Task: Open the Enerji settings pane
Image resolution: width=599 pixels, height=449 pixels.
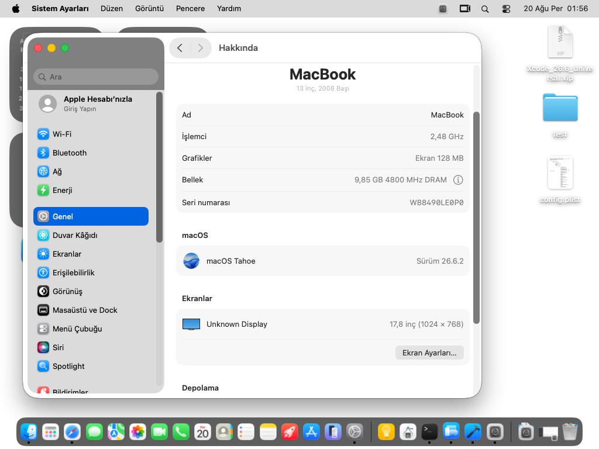Action: 91,190
